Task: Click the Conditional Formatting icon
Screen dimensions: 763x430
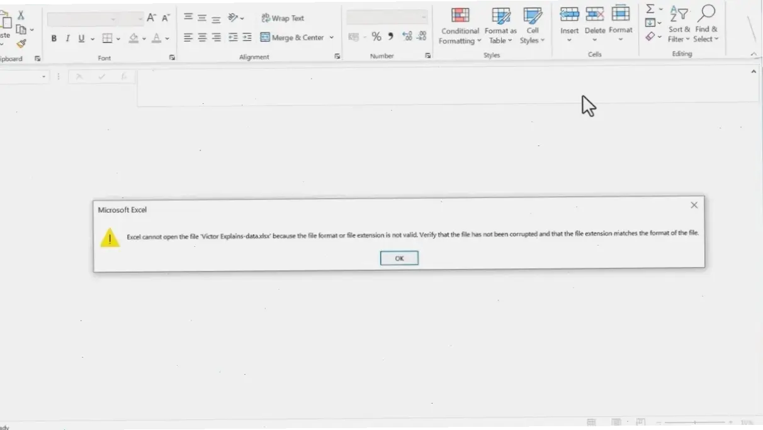Action: (x=460, y=16)
